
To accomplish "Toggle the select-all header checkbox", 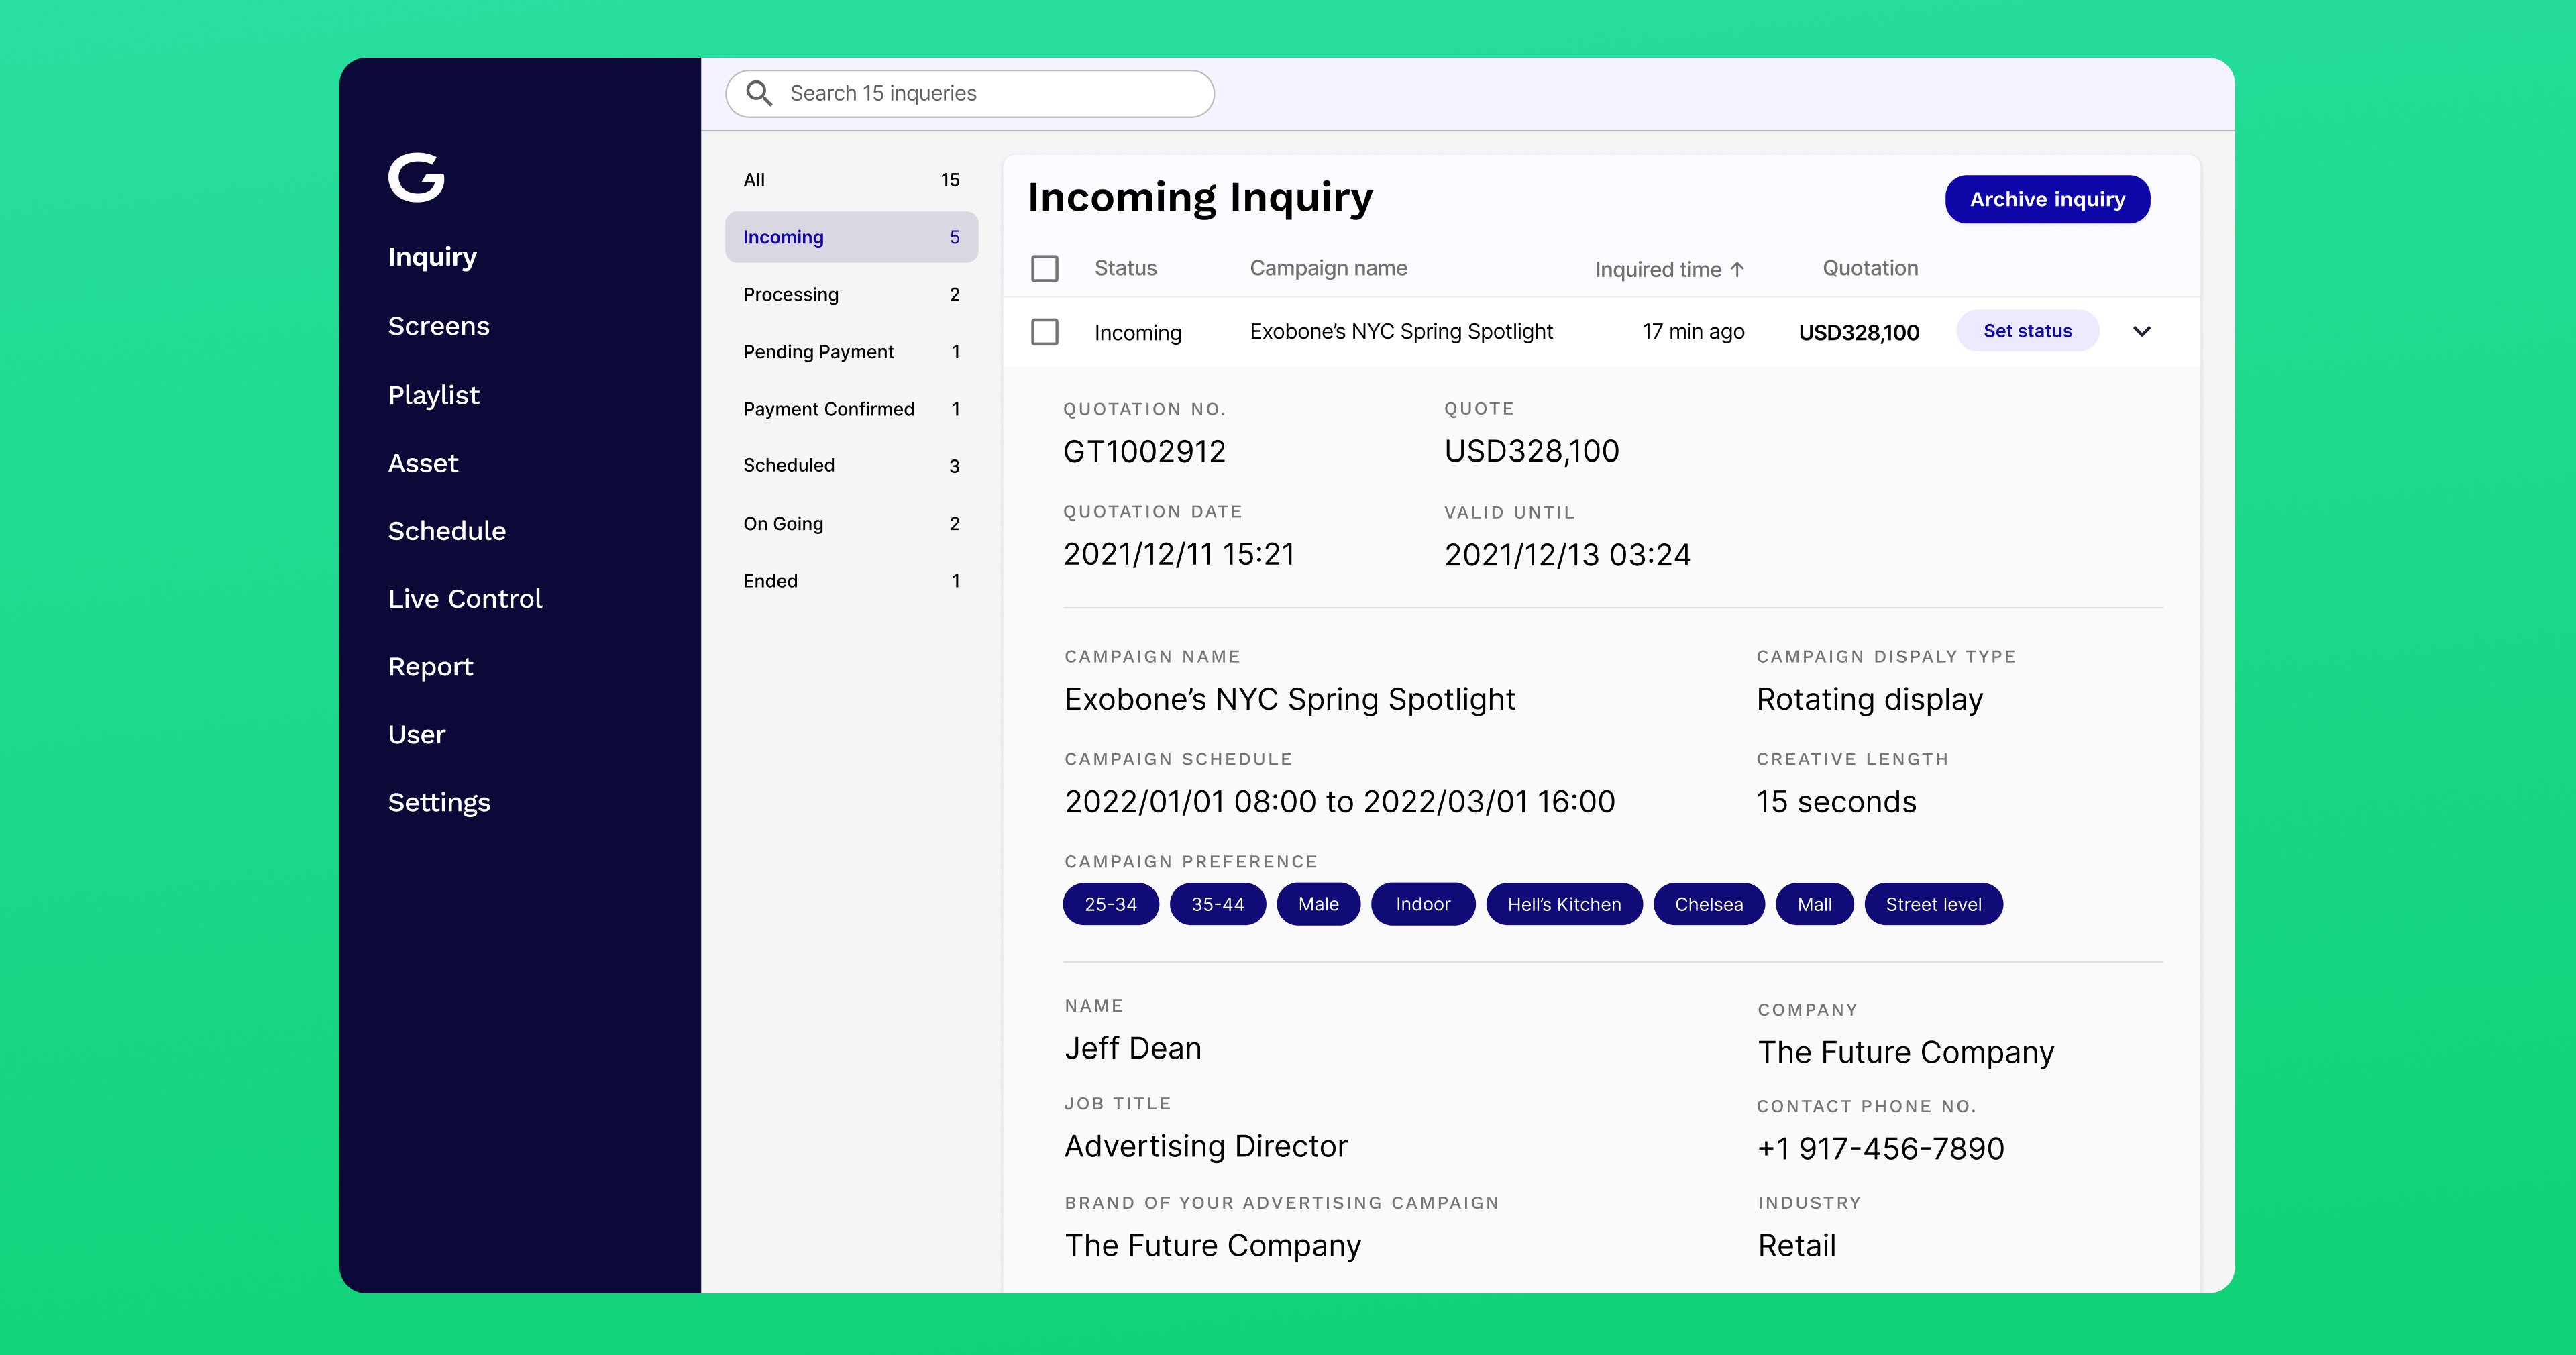I will (x=1044, y=269).
